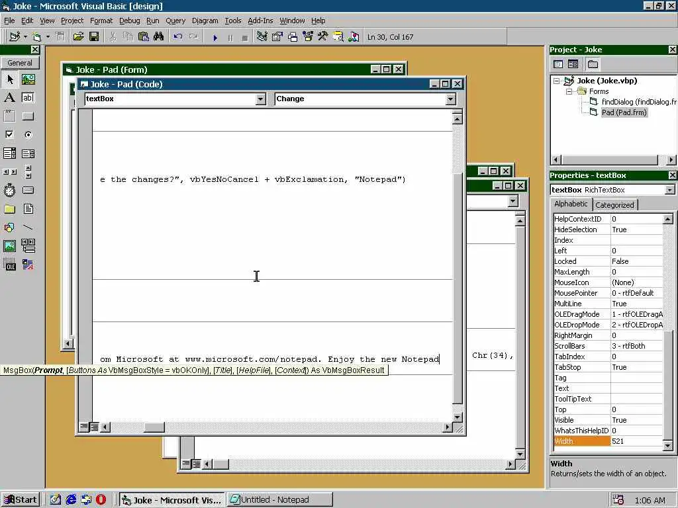Click View Code in Project panel
678x508 pixels.
[x=558, y=64]
